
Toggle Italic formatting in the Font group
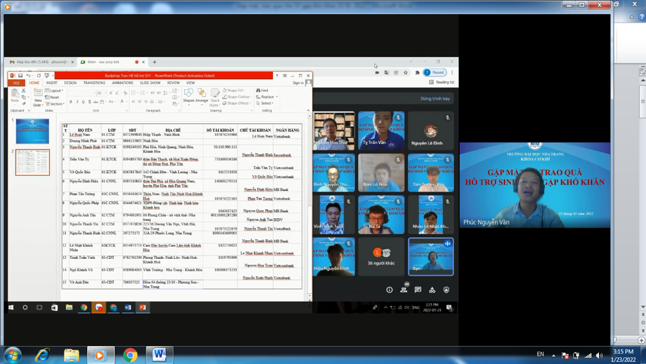[x=77, y=102]
